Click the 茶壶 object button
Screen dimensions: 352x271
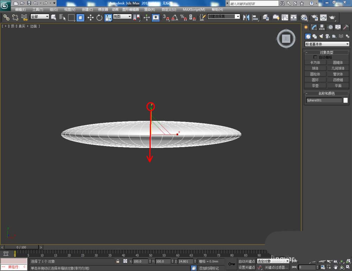pyautogui.click(x=315, y=86)
